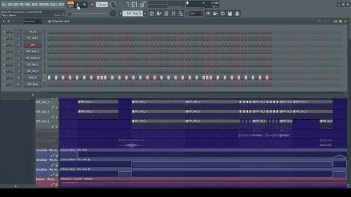351x197 pixels.
Task: Click the typing keyboard to piano icon
Action: click(x=215, y=14)
